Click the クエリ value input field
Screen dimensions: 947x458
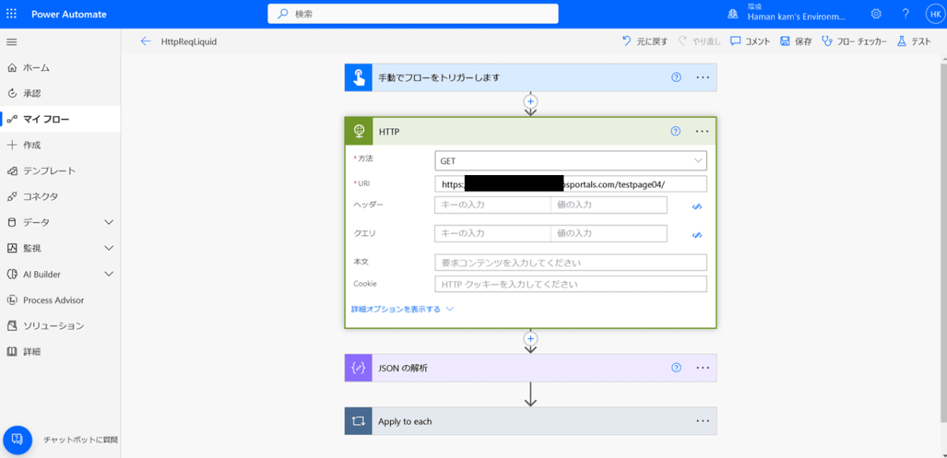click(x=608, y=233)
